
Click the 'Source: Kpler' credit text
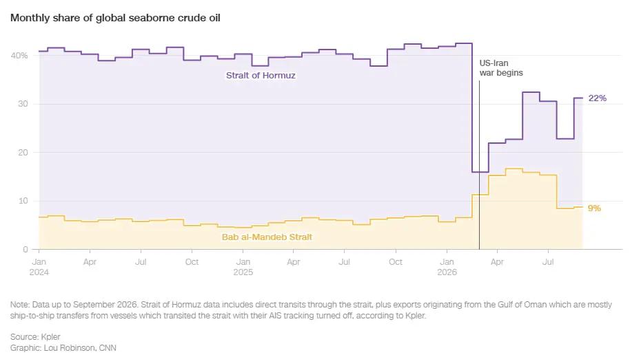click(x=35, y=336)
